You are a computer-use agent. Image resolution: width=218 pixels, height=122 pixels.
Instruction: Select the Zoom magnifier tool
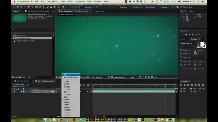pyautogui.click(x=21, y=7)
